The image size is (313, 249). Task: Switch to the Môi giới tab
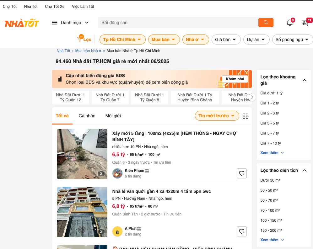(x=113, y=116)
